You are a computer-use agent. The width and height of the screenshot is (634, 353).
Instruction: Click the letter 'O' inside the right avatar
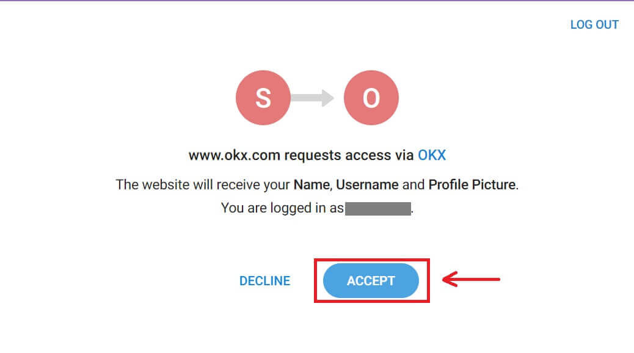click(371, 97)
